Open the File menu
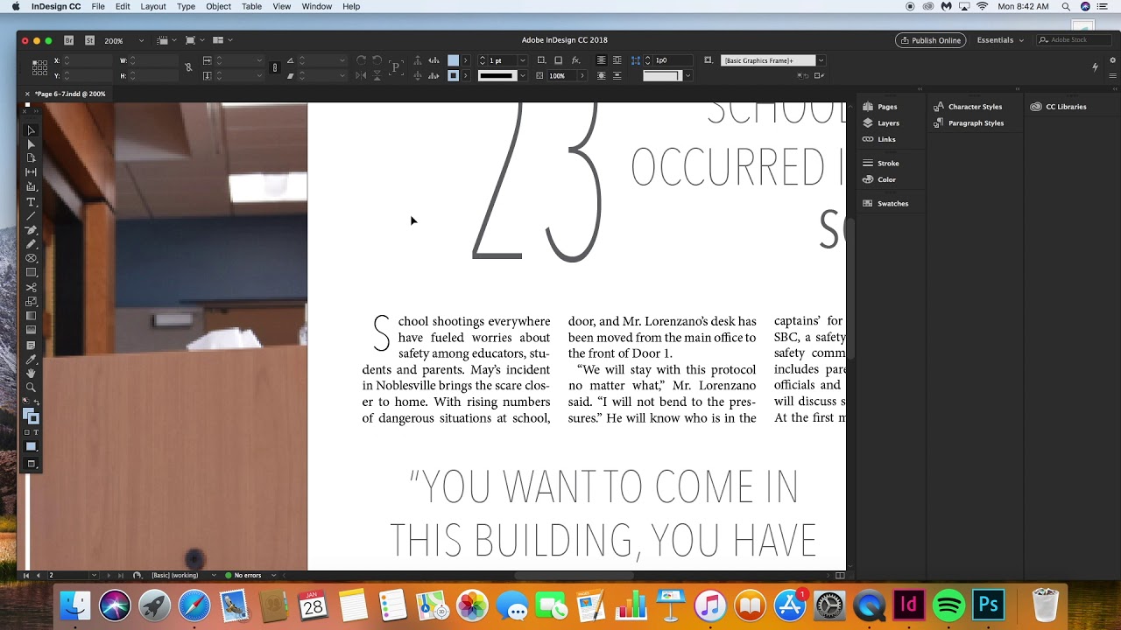This screenshot has height=630, width=1121. (98, 6)
